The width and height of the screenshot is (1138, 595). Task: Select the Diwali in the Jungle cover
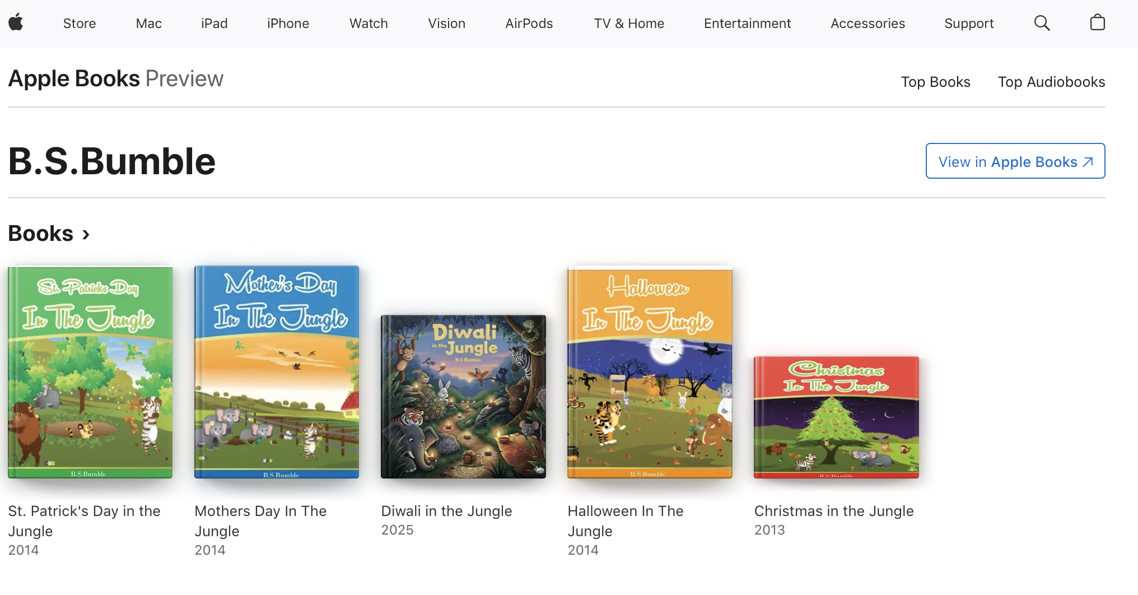[x=463, y=397]
